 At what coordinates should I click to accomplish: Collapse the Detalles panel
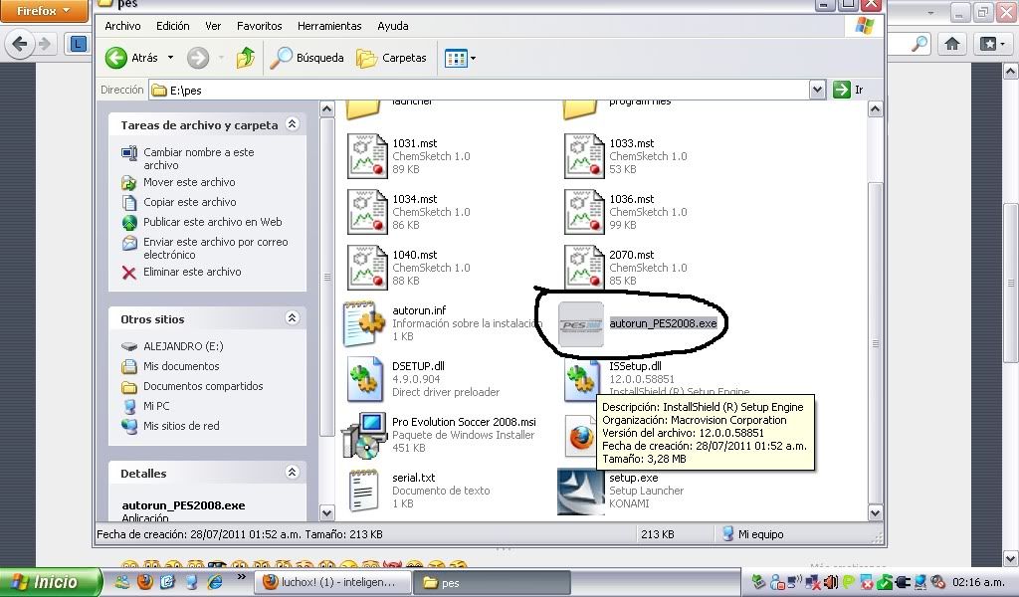pos(292,473)
